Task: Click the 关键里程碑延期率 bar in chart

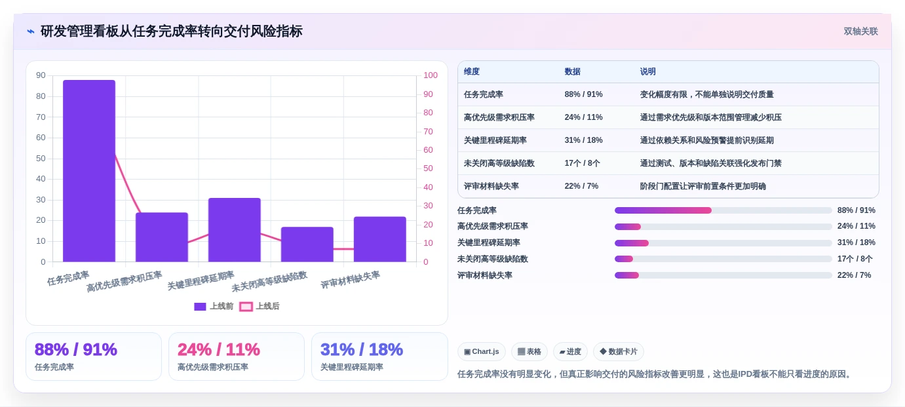Action: click(235, 230)
